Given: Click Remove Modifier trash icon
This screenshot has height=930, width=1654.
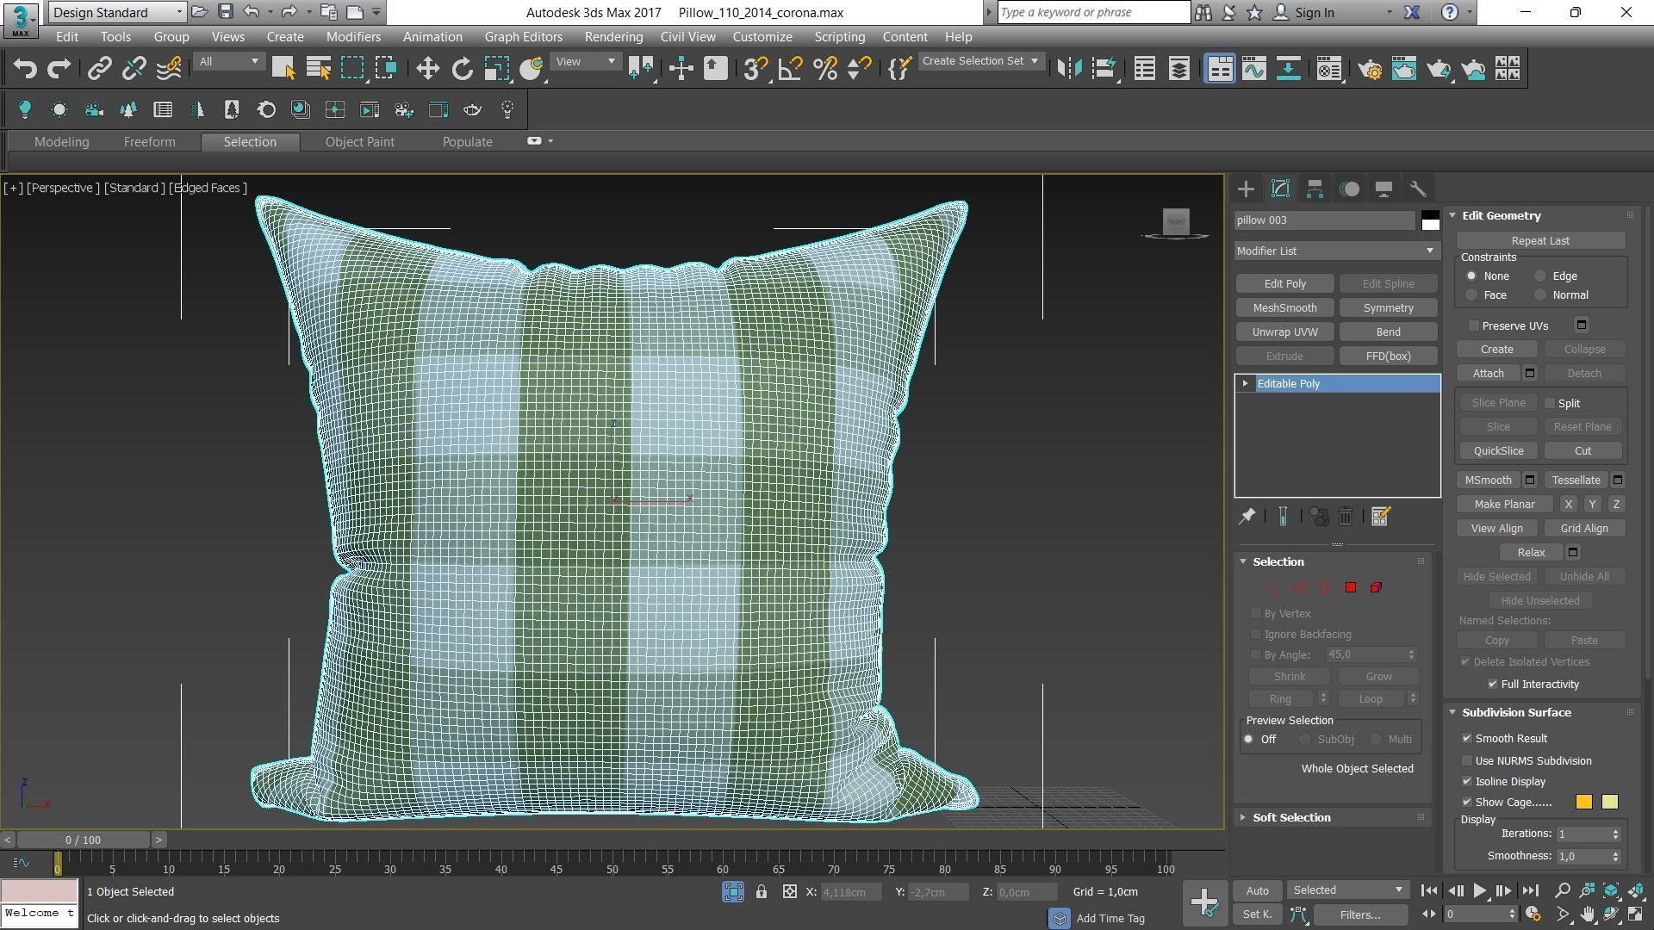Looking at the screenshot, I should (1346, 517).
